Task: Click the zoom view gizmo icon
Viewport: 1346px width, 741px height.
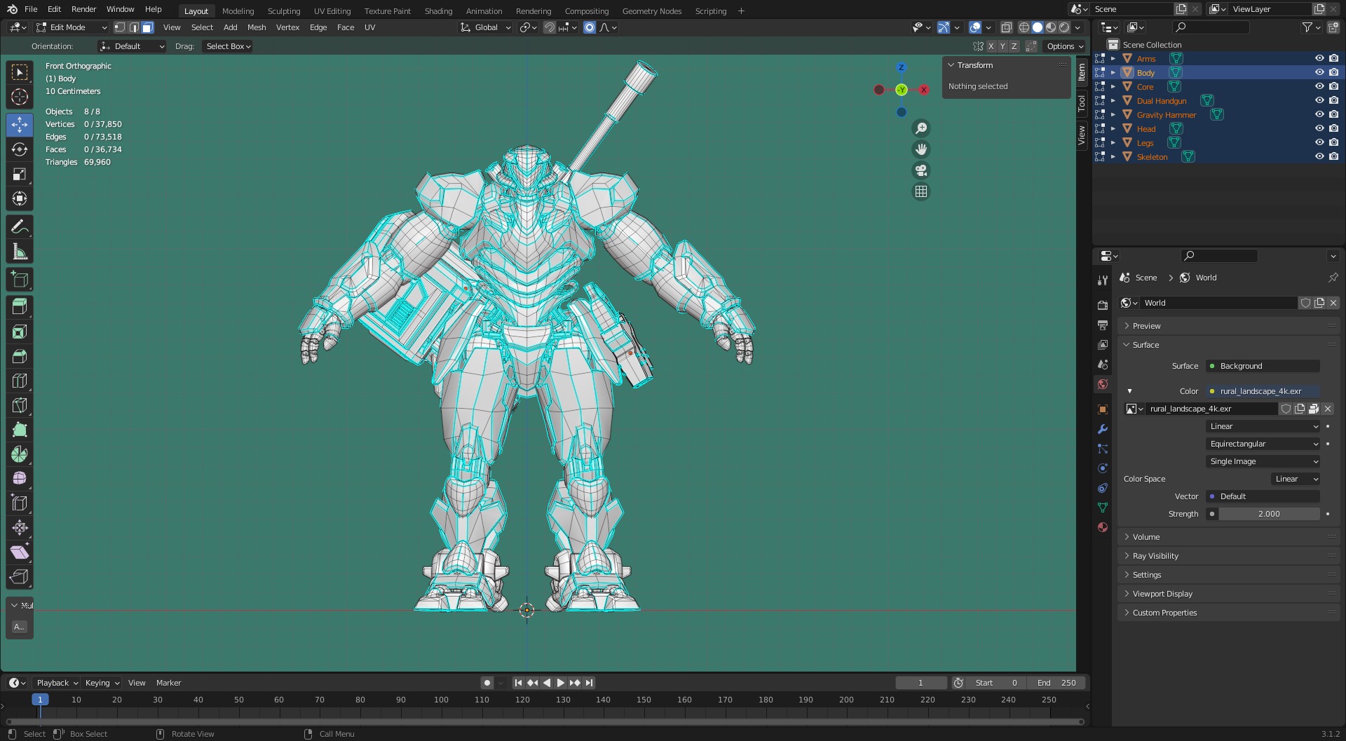Action: tap(921, 128)
